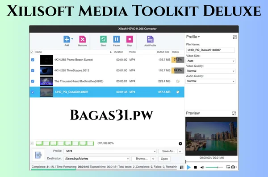The height and width of the screenshot is (177, 268).
Task: Uncheck The Thousand-hand Bodhisattva checkbox
Action: click(33, 81)
